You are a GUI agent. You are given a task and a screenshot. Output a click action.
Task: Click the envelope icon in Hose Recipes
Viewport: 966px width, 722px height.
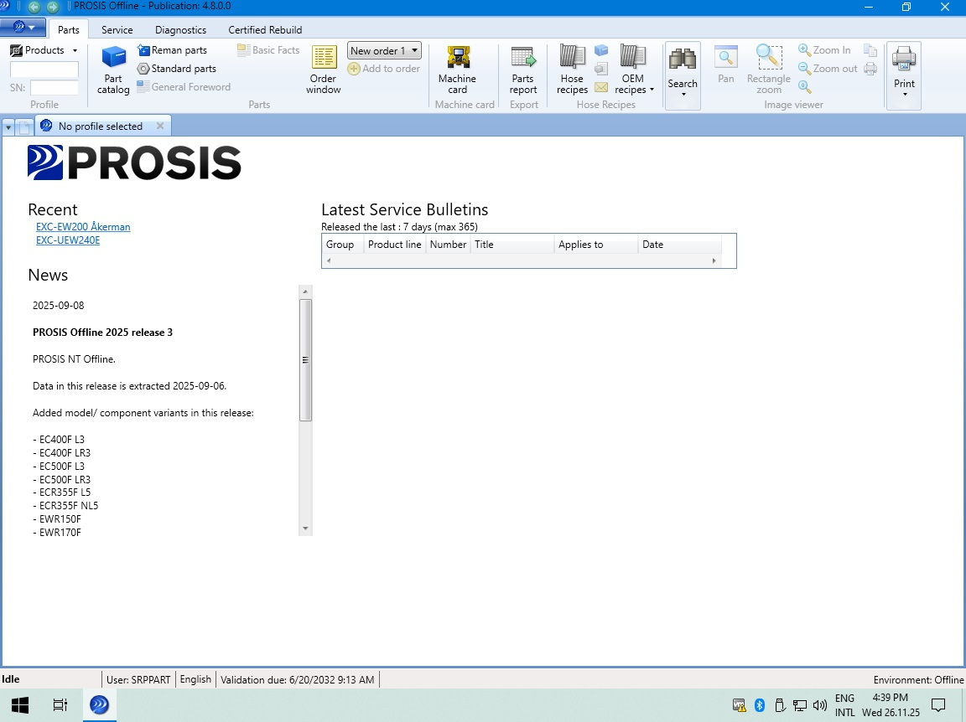click(x=601, y=87)
